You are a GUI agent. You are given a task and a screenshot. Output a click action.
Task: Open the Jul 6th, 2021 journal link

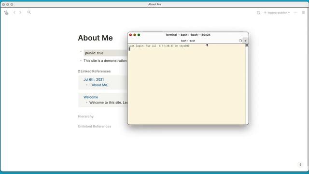pyautogui.click(x=94, y=79)
